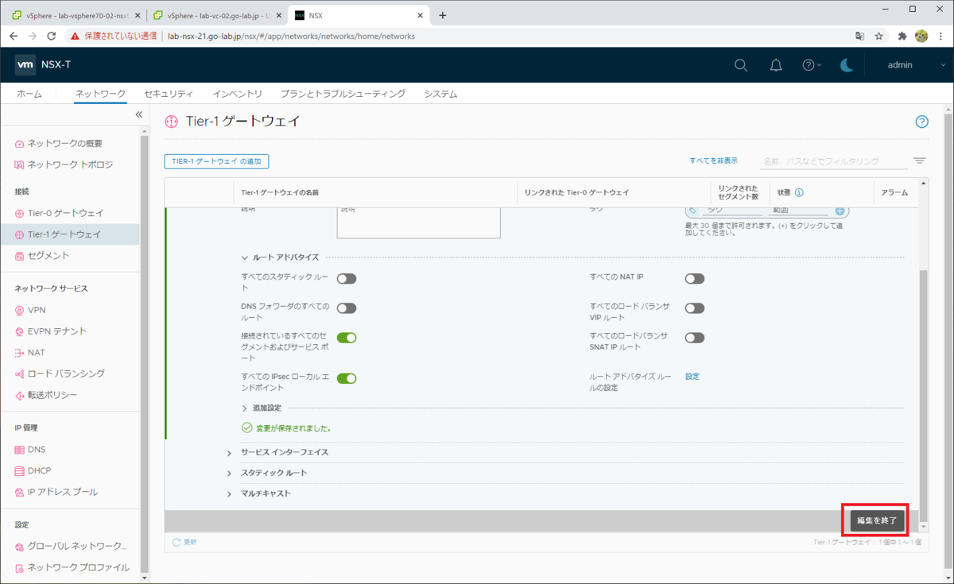Toggle dark mode moon icon
The height and width of the screenshot is (584, 954).
[x=847, y=65]
